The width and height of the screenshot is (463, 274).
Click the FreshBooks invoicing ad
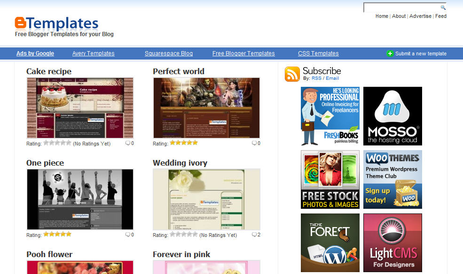[x=330, y=116]
